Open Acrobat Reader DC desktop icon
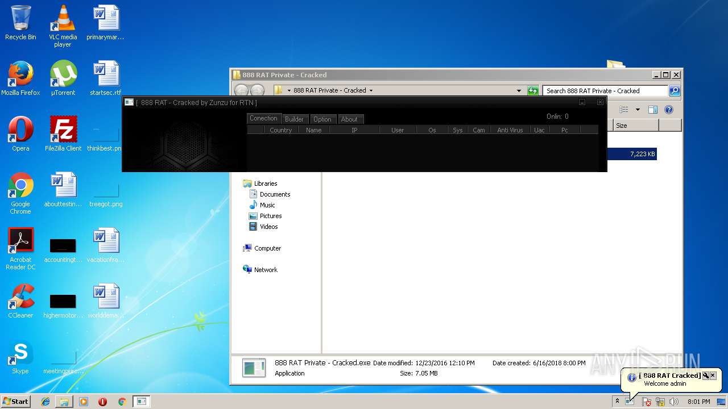Image resolution: width=728 pixels, height=409 pixels. point(20,249)
